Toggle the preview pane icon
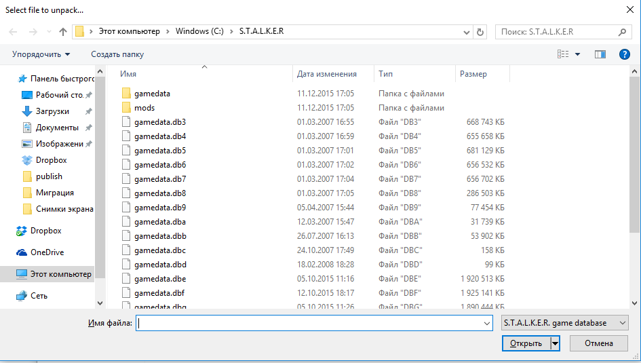641x363 pixels. click(x=600, y=54)
